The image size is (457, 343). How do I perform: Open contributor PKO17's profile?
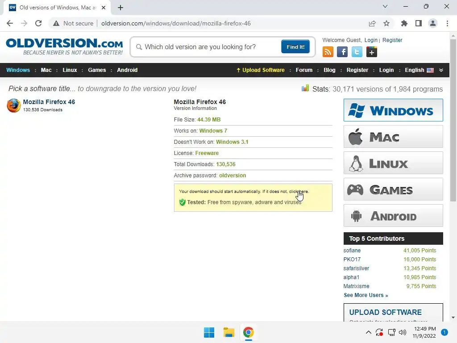(x=352, y=259)
